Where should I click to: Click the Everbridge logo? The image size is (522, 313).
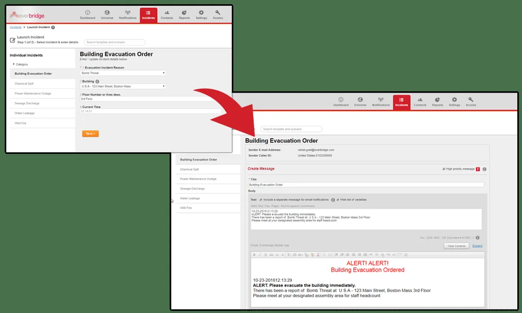[x=28, y=15]
